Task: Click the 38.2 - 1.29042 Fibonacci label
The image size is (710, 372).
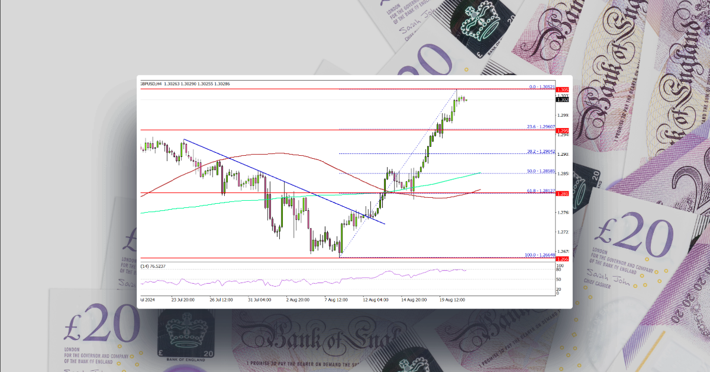Action: tap(540, 151)
